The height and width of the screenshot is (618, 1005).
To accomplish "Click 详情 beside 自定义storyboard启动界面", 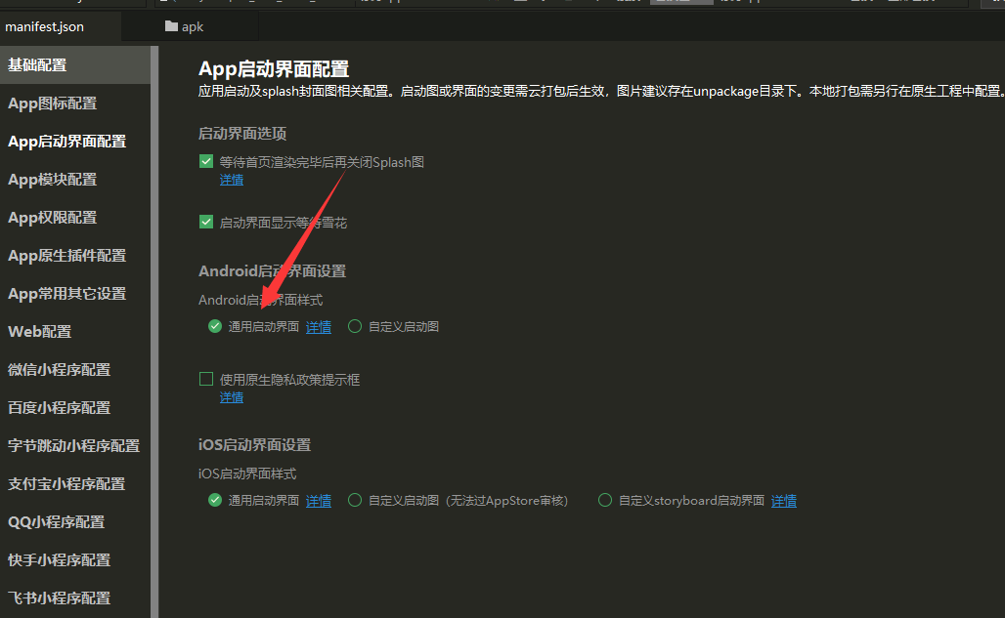I will [783, 500].
